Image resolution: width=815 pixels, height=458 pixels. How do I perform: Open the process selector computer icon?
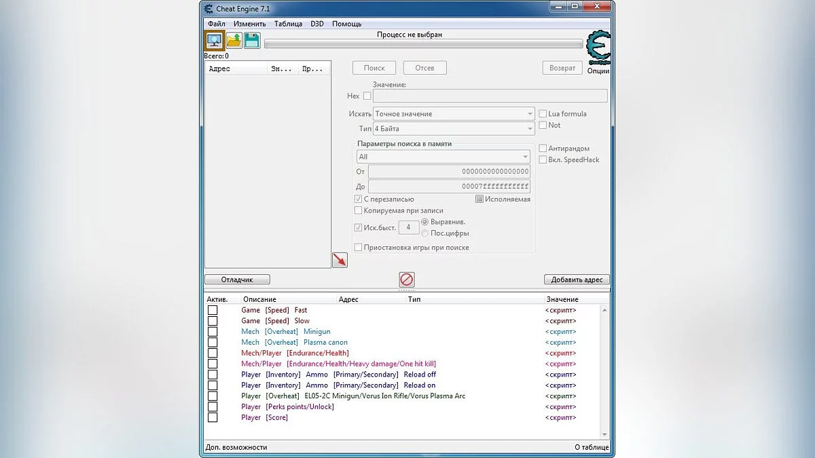[x=215, y=41]
